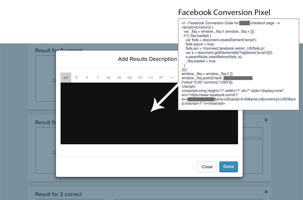The height and width of the screenshot is (200, 303).
Task: Open the paragraph formatting icon
Action: click(77, 78)
